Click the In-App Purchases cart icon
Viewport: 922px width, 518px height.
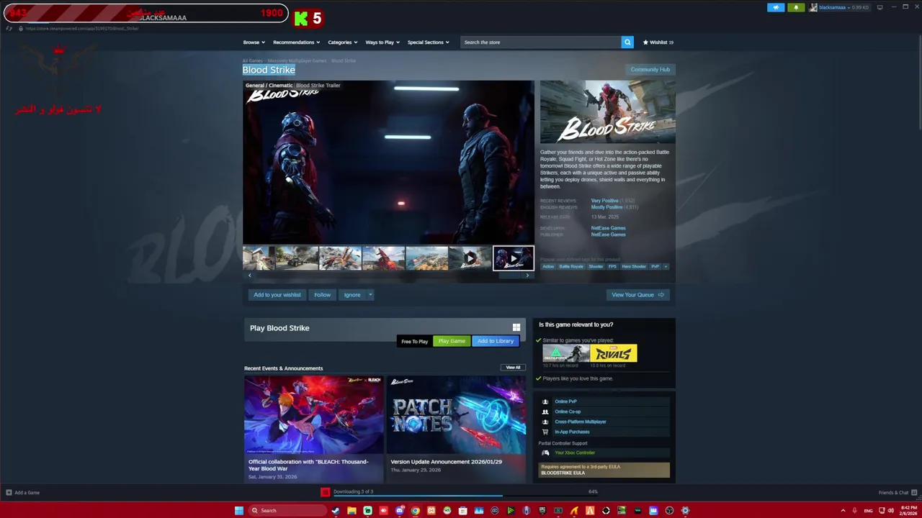pyautogui.click(x=545, y=432)
